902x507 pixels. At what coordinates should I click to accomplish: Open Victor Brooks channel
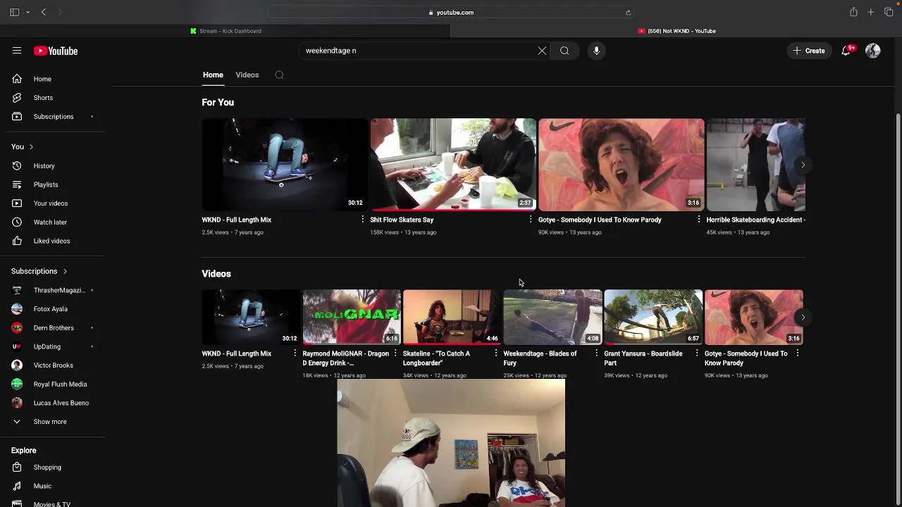[x=53, y=365]
